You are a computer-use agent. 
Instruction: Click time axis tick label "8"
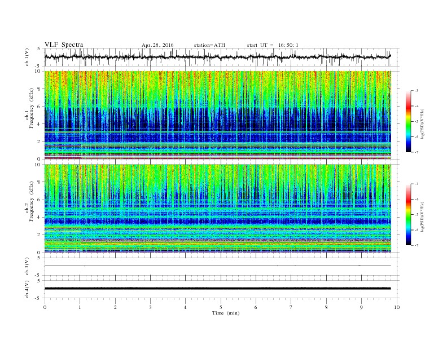click(326, 307)
